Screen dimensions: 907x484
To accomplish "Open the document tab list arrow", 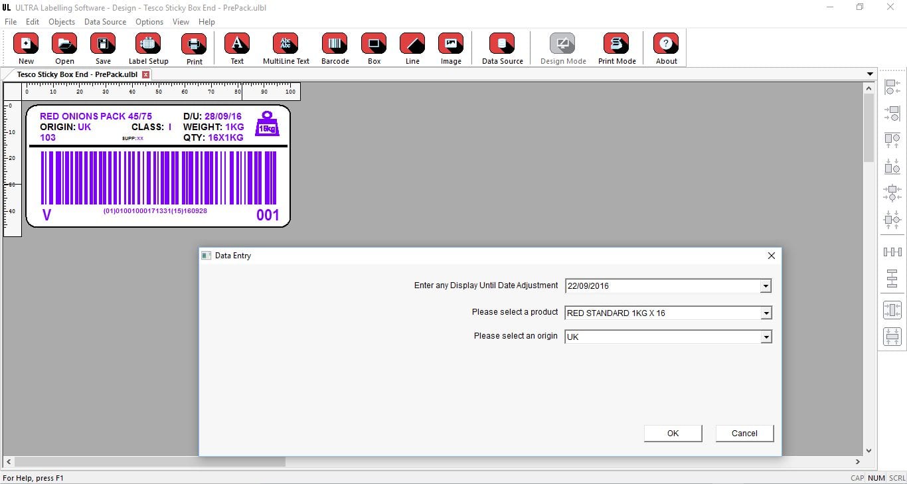I will tap(870, 74).
